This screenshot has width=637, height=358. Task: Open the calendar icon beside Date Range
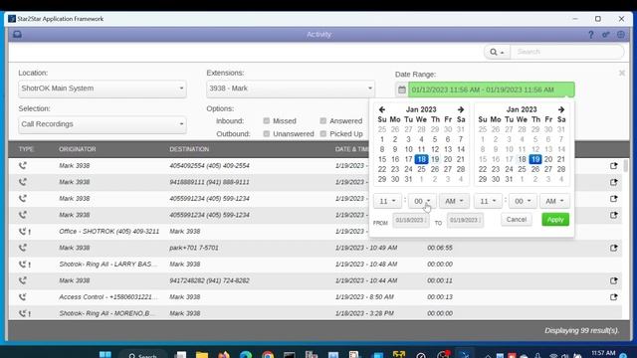(x=402, y=89)
